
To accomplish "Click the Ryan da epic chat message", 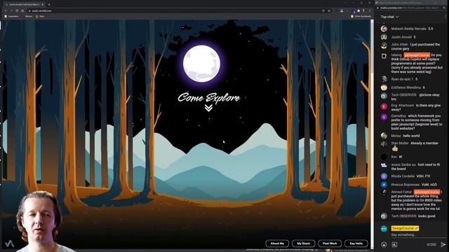I will click(x=404, y=79).
